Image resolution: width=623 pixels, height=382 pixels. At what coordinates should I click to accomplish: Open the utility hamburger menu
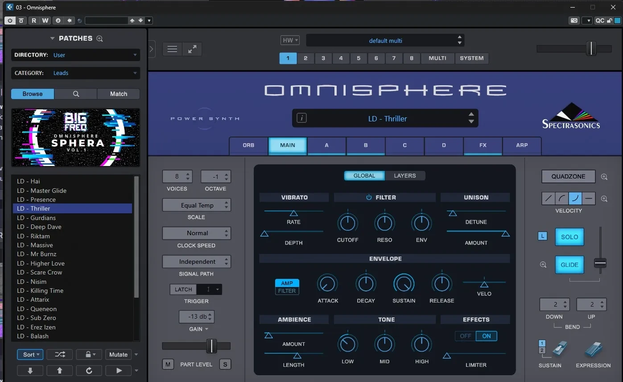pos(172,50)
